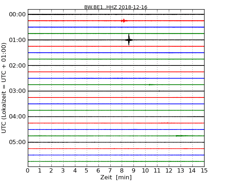Select the 05:00 time label
Image resolution: width=232 pixels, height=185 pixels.
(17, 142)
